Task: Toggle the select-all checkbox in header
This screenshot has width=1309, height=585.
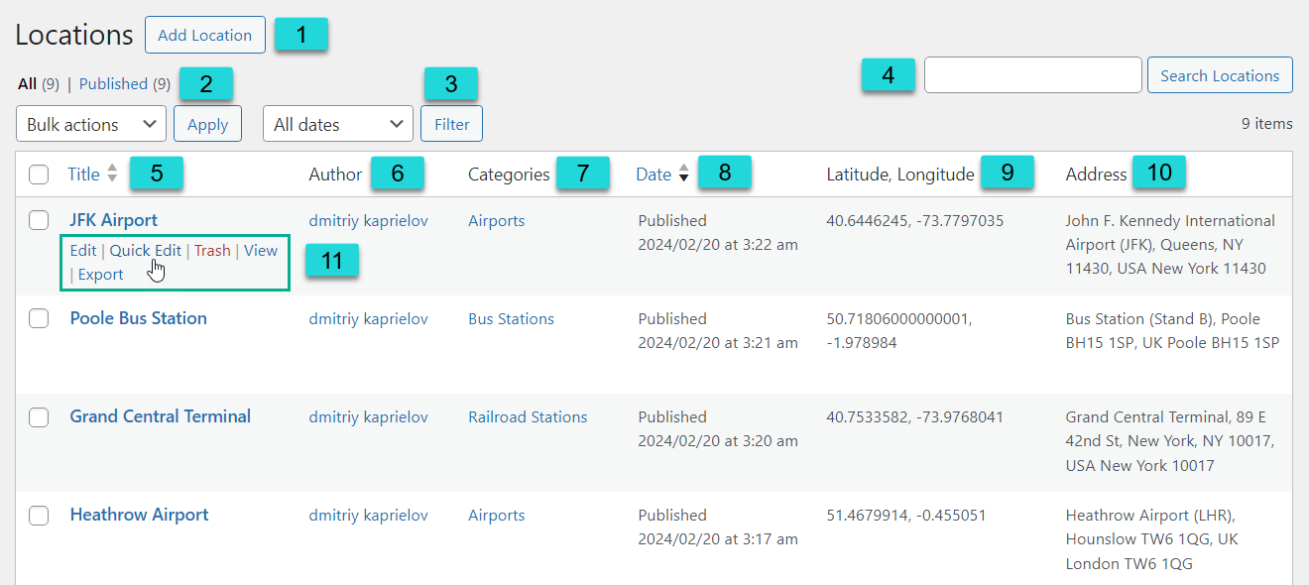Action: pyautogui.click(x=39, y=175)
